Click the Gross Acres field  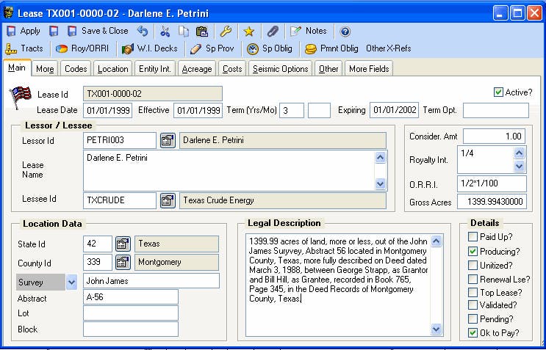coord(492,202)
